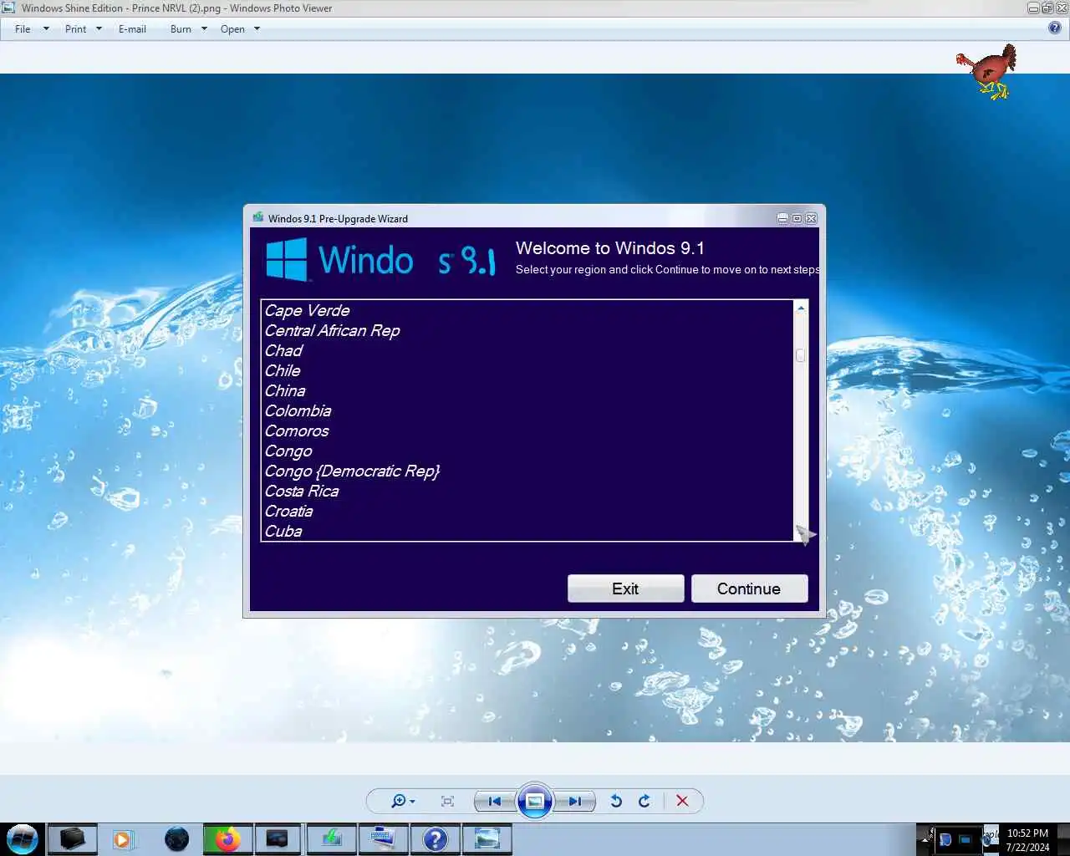
Task: Click the Actual Size fit button
Action: tap(447, 801)
